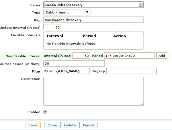Click the Key field bacula.jobs.discovery
This screenshot has height=130, width=172.
(x=93, y=20)
